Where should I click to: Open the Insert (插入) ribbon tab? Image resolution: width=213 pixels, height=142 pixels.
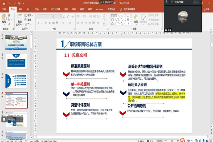coord(21,9)
